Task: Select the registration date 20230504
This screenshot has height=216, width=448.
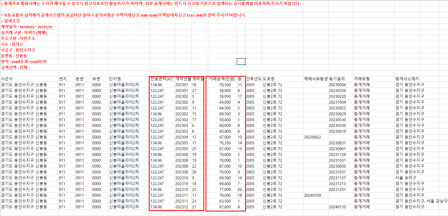Action: coord(341,85)
